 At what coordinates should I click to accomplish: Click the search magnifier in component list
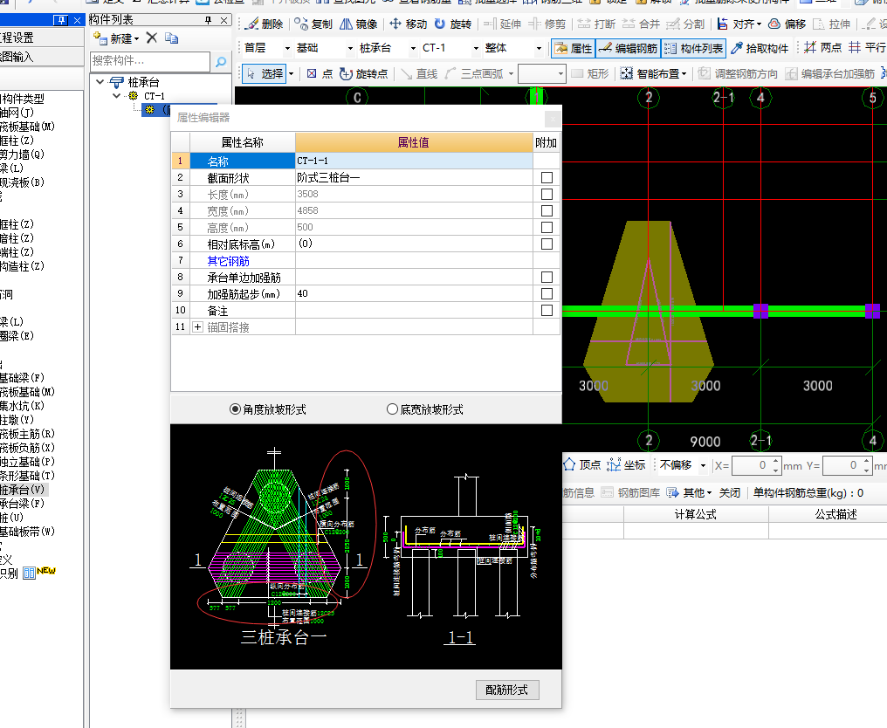(221, 61)
